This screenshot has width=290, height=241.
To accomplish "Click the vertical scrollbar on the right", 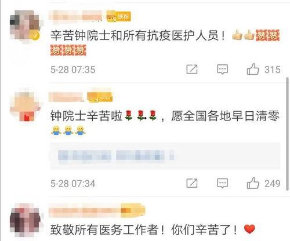I will 287,134.
